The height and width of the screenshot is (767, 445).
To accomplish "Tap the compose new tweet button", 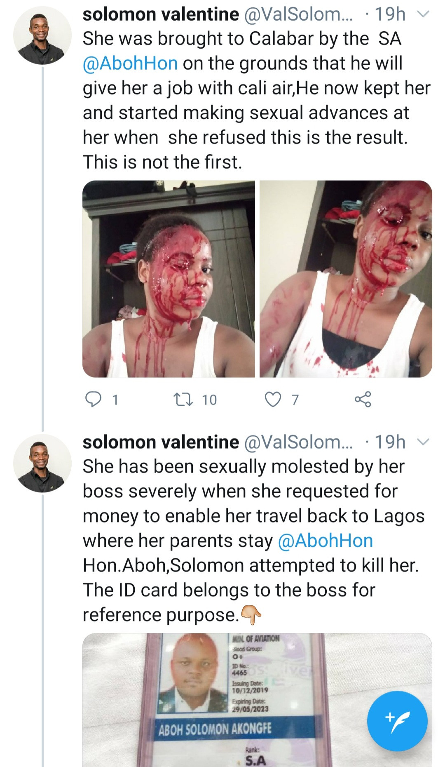I will point(397,721).
